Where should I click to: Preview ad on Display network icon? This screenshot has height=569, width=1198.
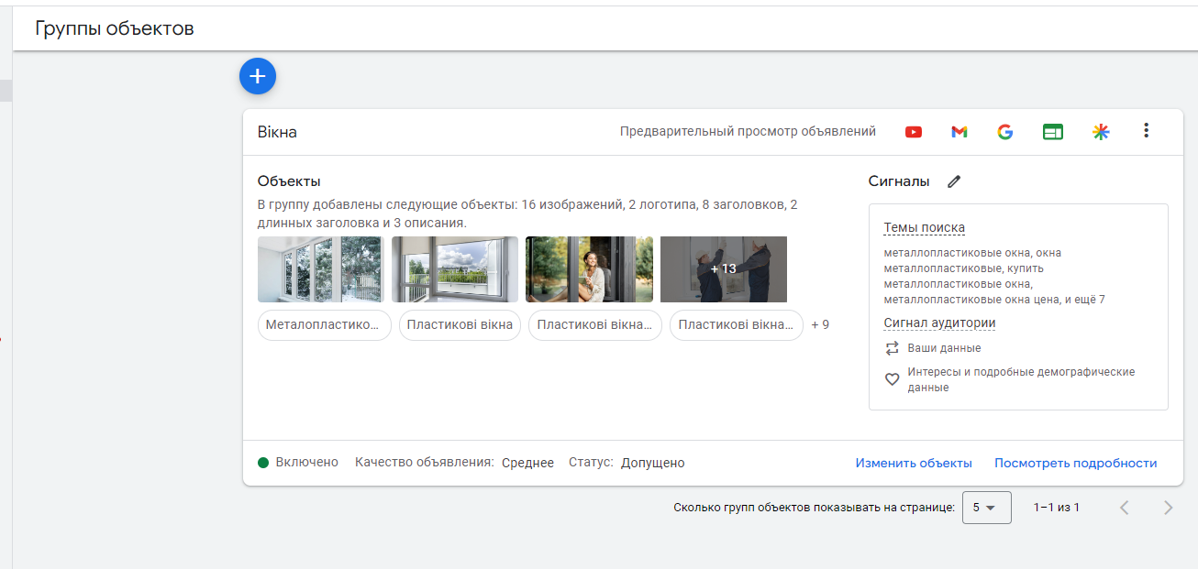coord(1052,132)
